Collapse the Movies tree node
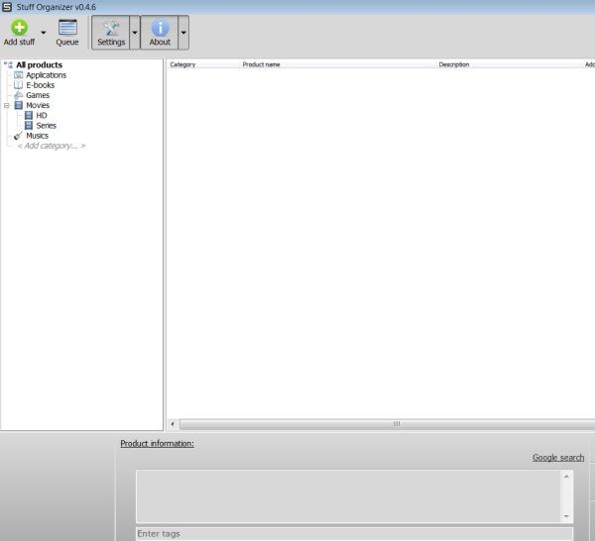This screenshot has width=595, height=541. point(7,105)
